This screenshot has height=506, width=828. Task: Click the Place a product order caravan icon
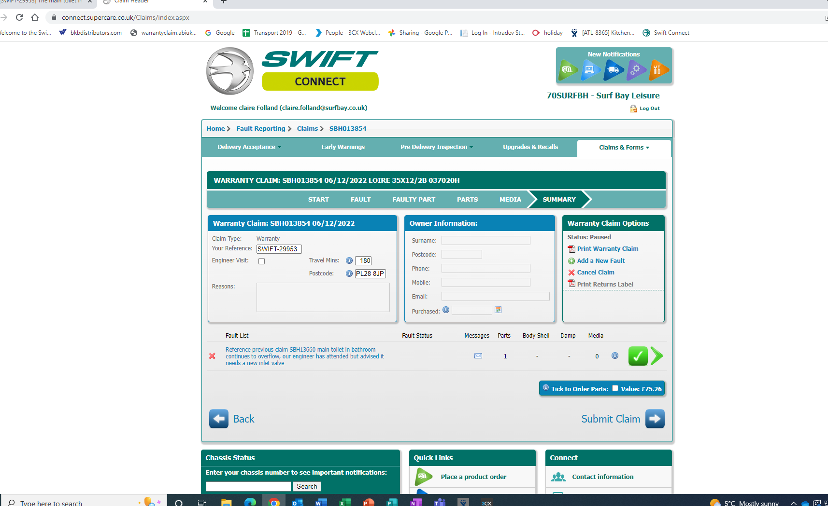424,477
